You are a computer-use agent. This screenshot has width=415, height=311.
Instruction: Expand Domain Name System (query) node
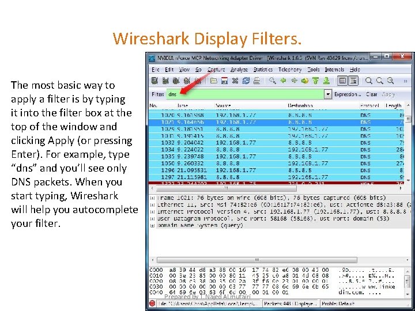coord(152,226)
